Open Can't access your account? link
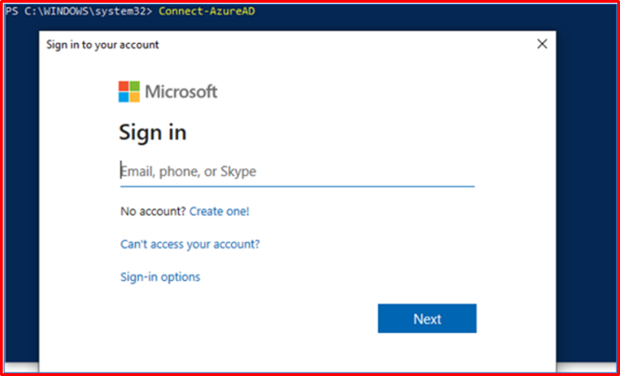 (190, 245)
